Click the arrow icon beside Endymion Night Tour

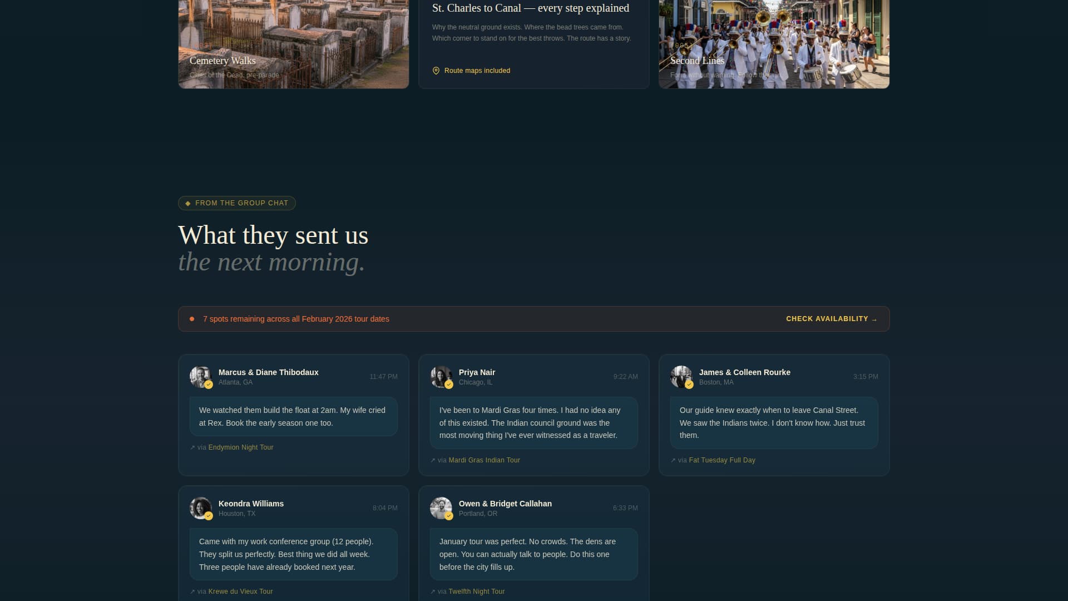tap(192, 447)
